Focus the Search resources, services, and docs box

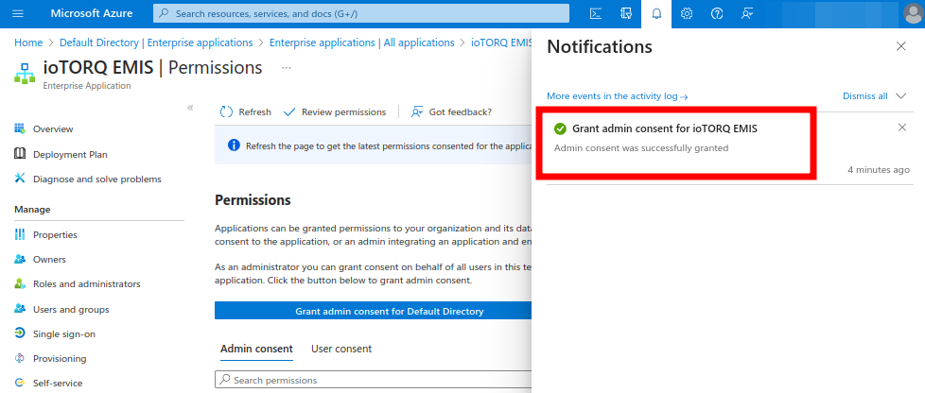[x=361, y=13]
